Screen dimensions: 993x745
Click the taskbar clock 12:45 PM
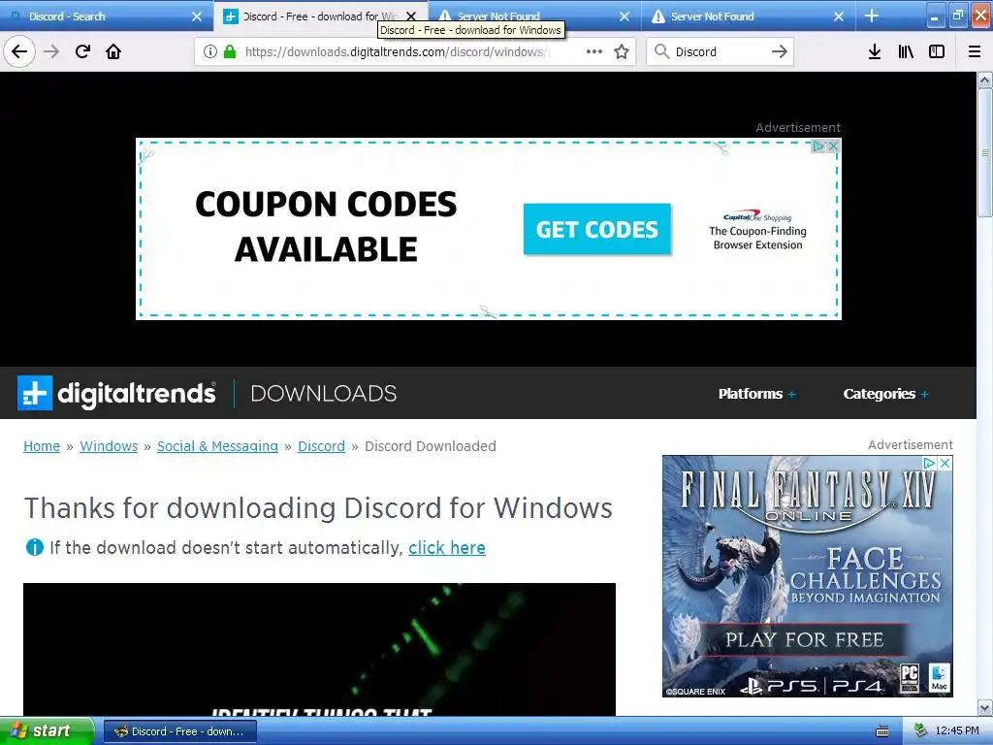[956, 731]
